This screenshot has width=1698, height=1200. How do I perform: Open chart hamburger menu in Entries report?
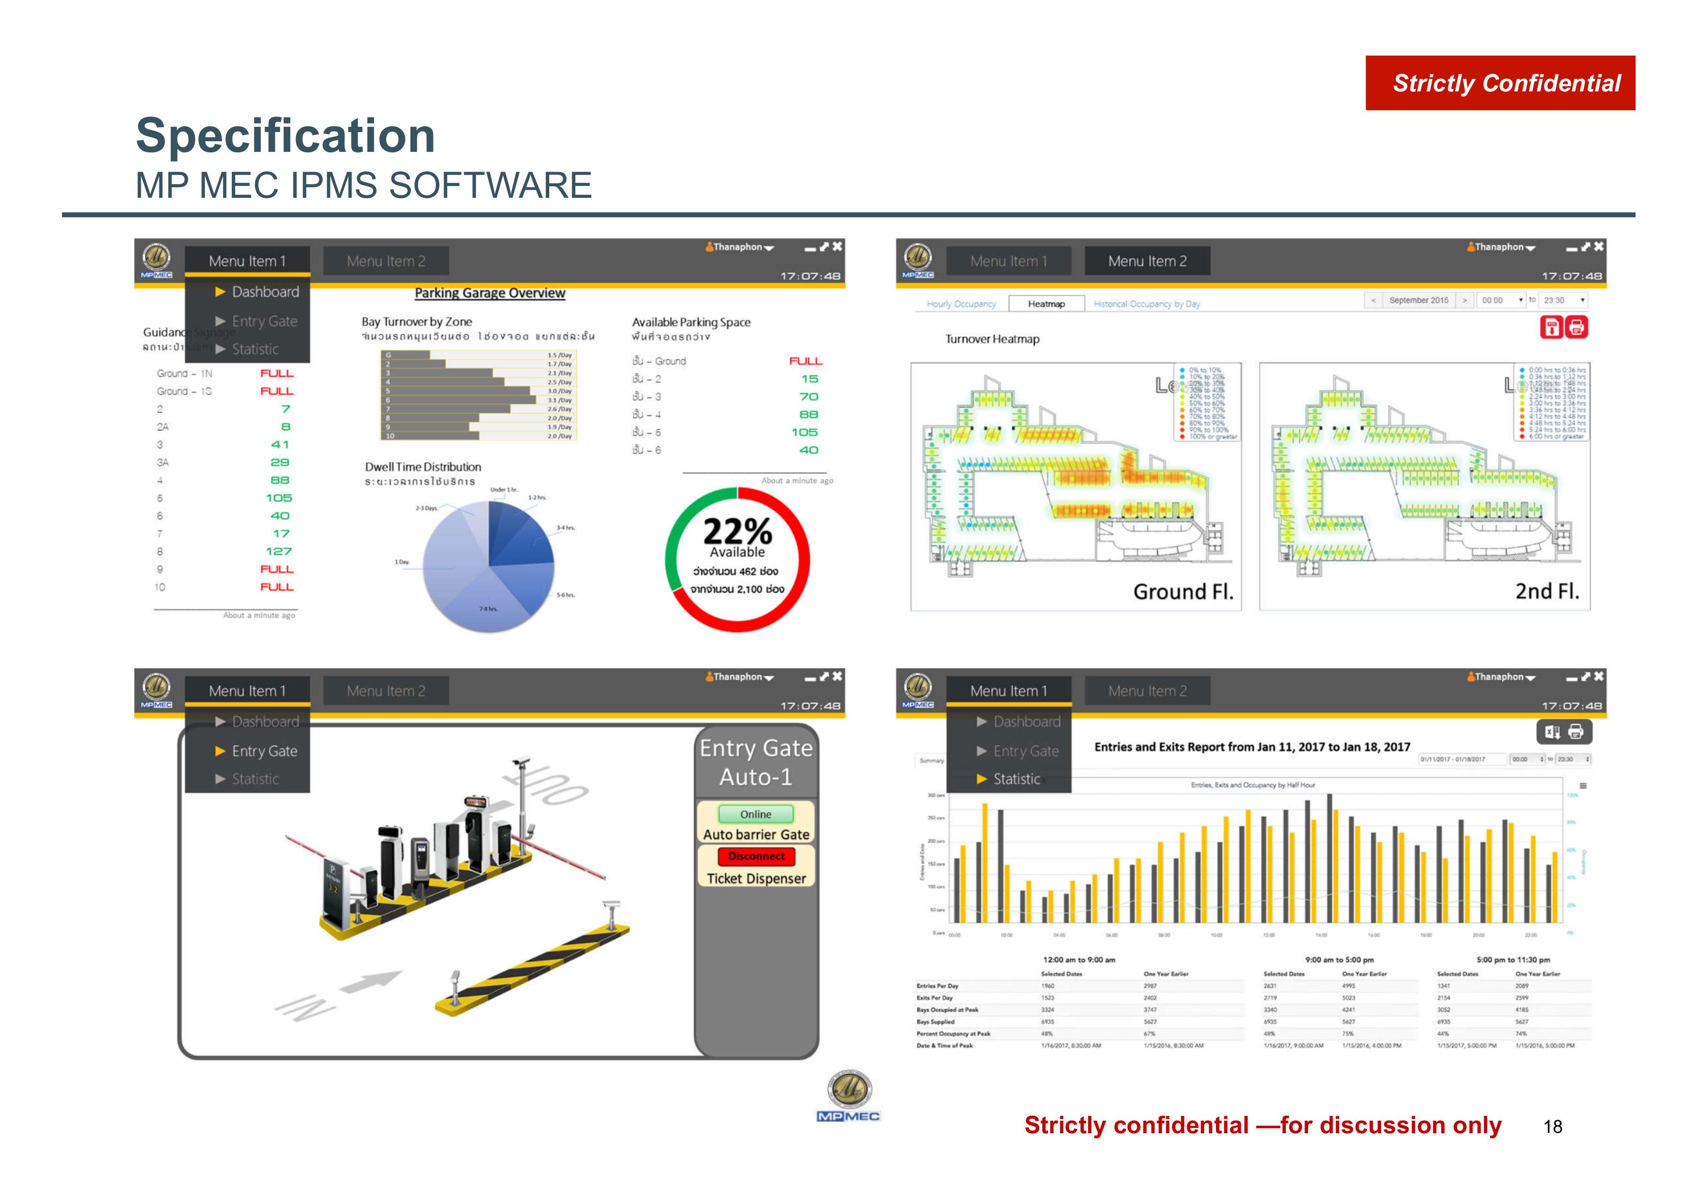tap(1583, 785)
